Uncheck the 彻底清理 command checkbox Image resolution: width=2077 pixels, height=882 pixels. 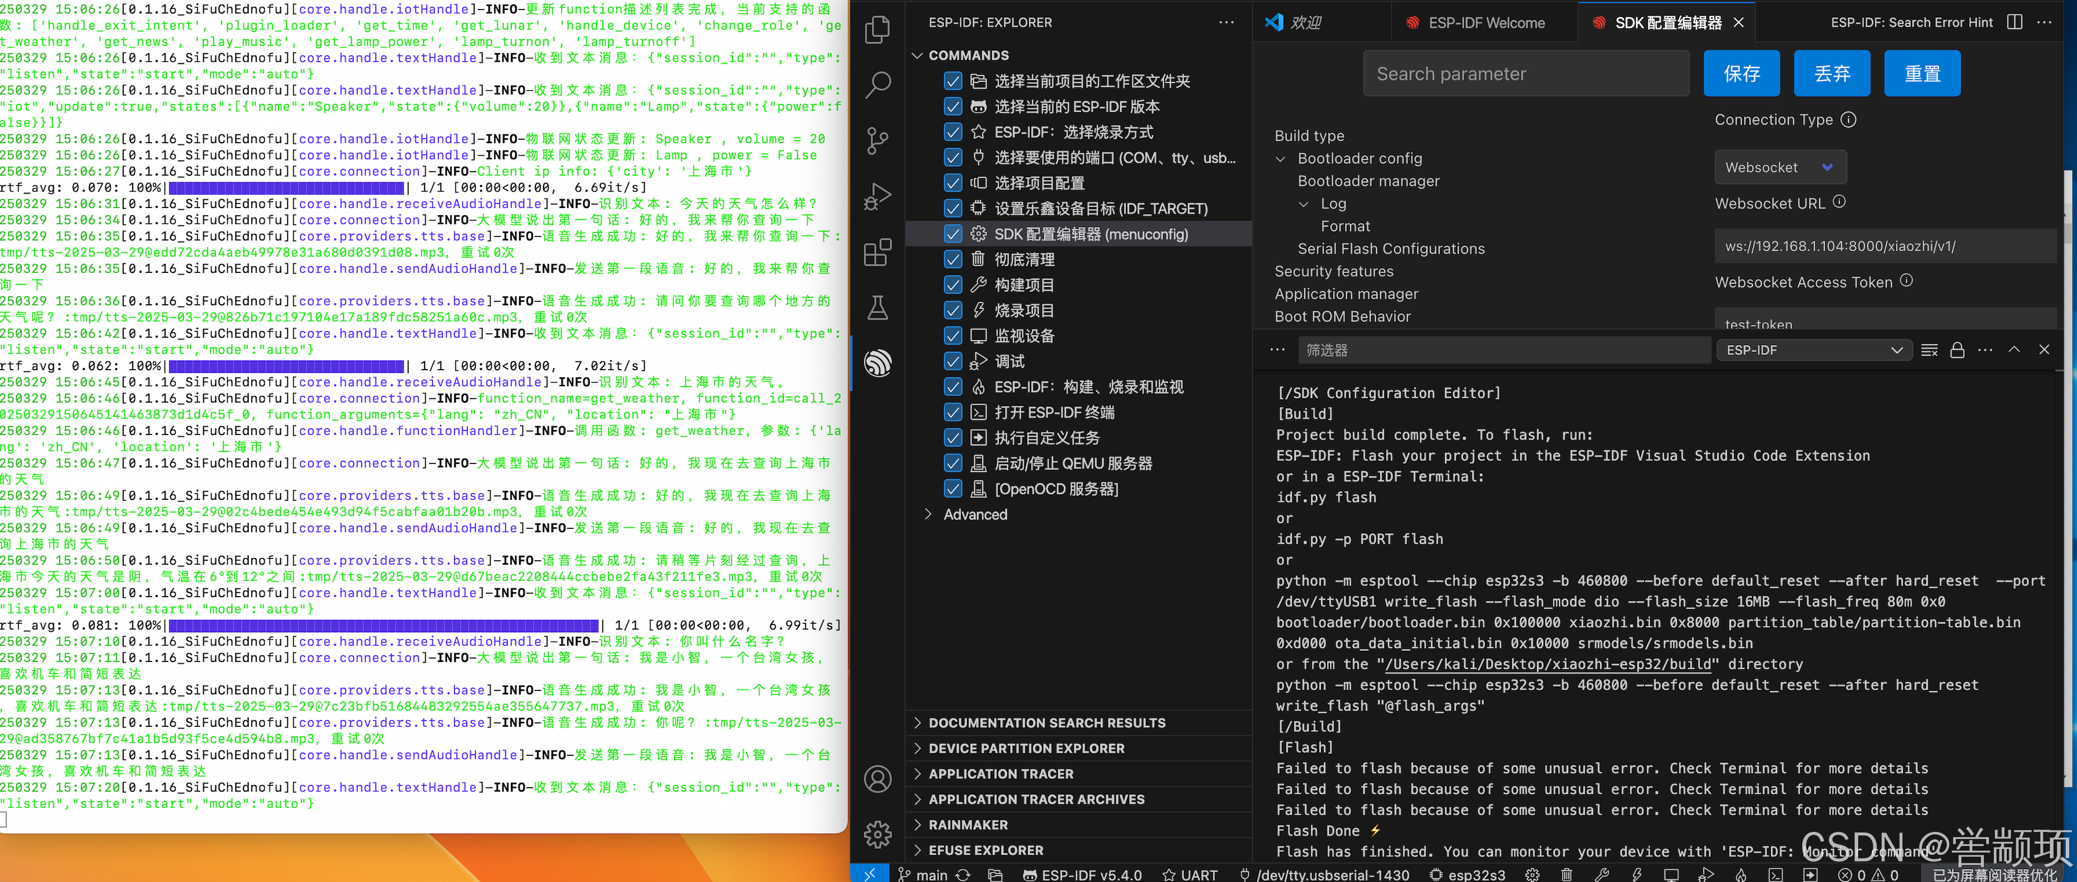coord(953,259)
